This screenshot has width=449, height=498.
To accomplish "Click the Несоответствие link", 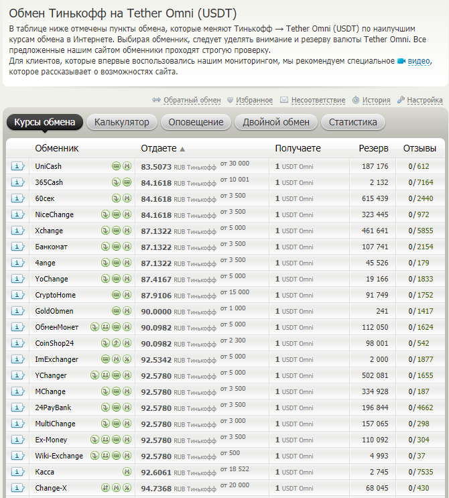I will [318, 100].
